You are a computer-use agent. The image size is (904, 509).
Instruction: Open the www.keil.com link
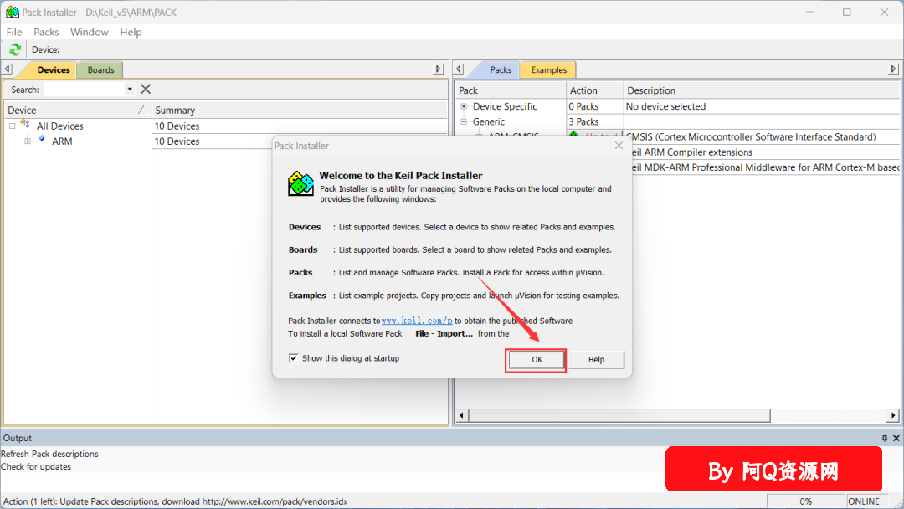point(417,321)
